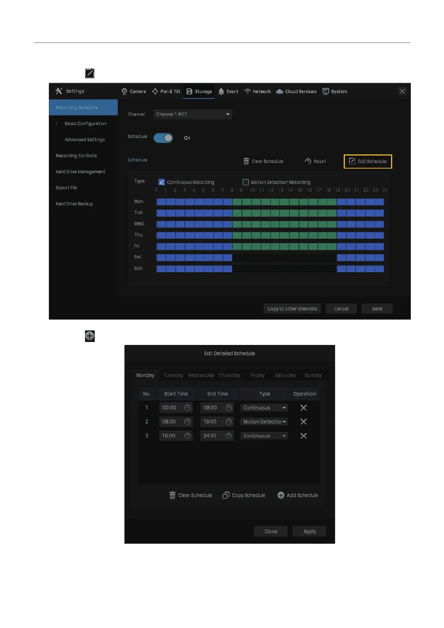Open Hard Drive Management in sidebar

click(80, 172)
